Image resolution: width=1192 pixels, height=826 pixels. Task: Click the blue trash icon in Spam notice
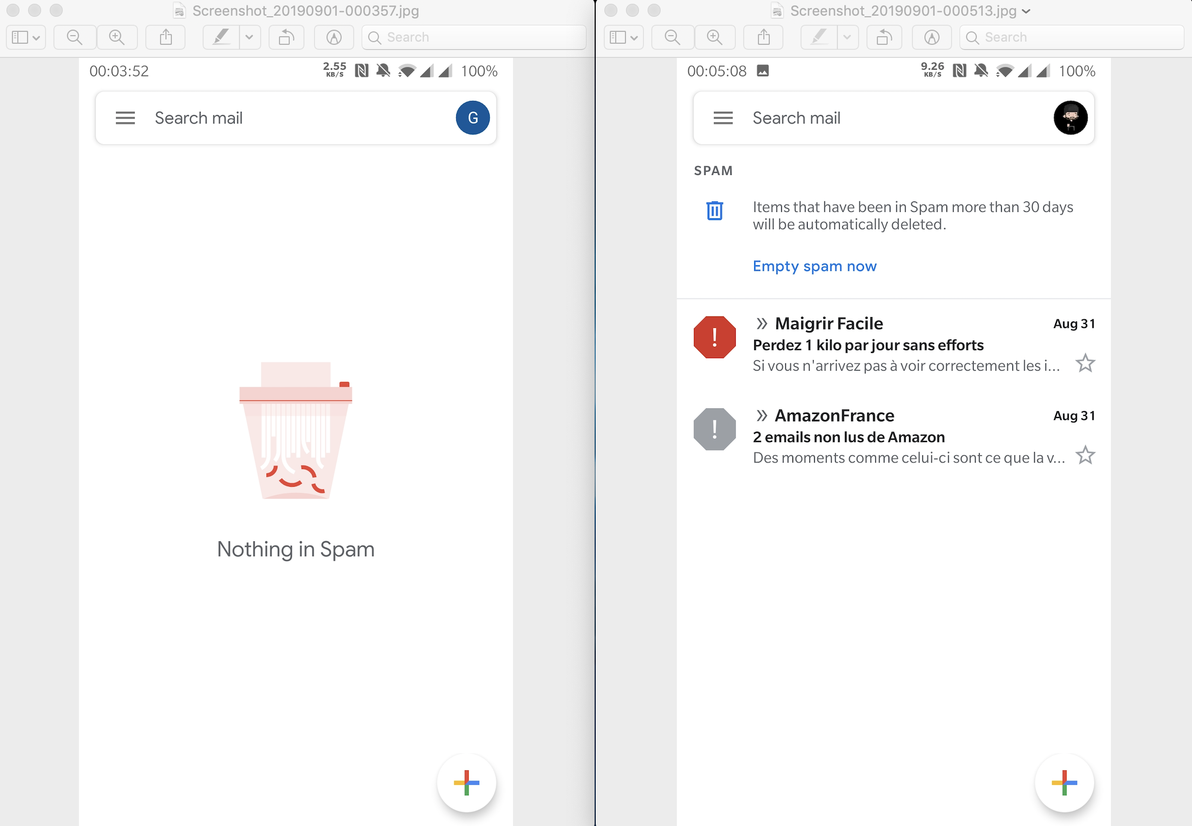tap(715, 210)
